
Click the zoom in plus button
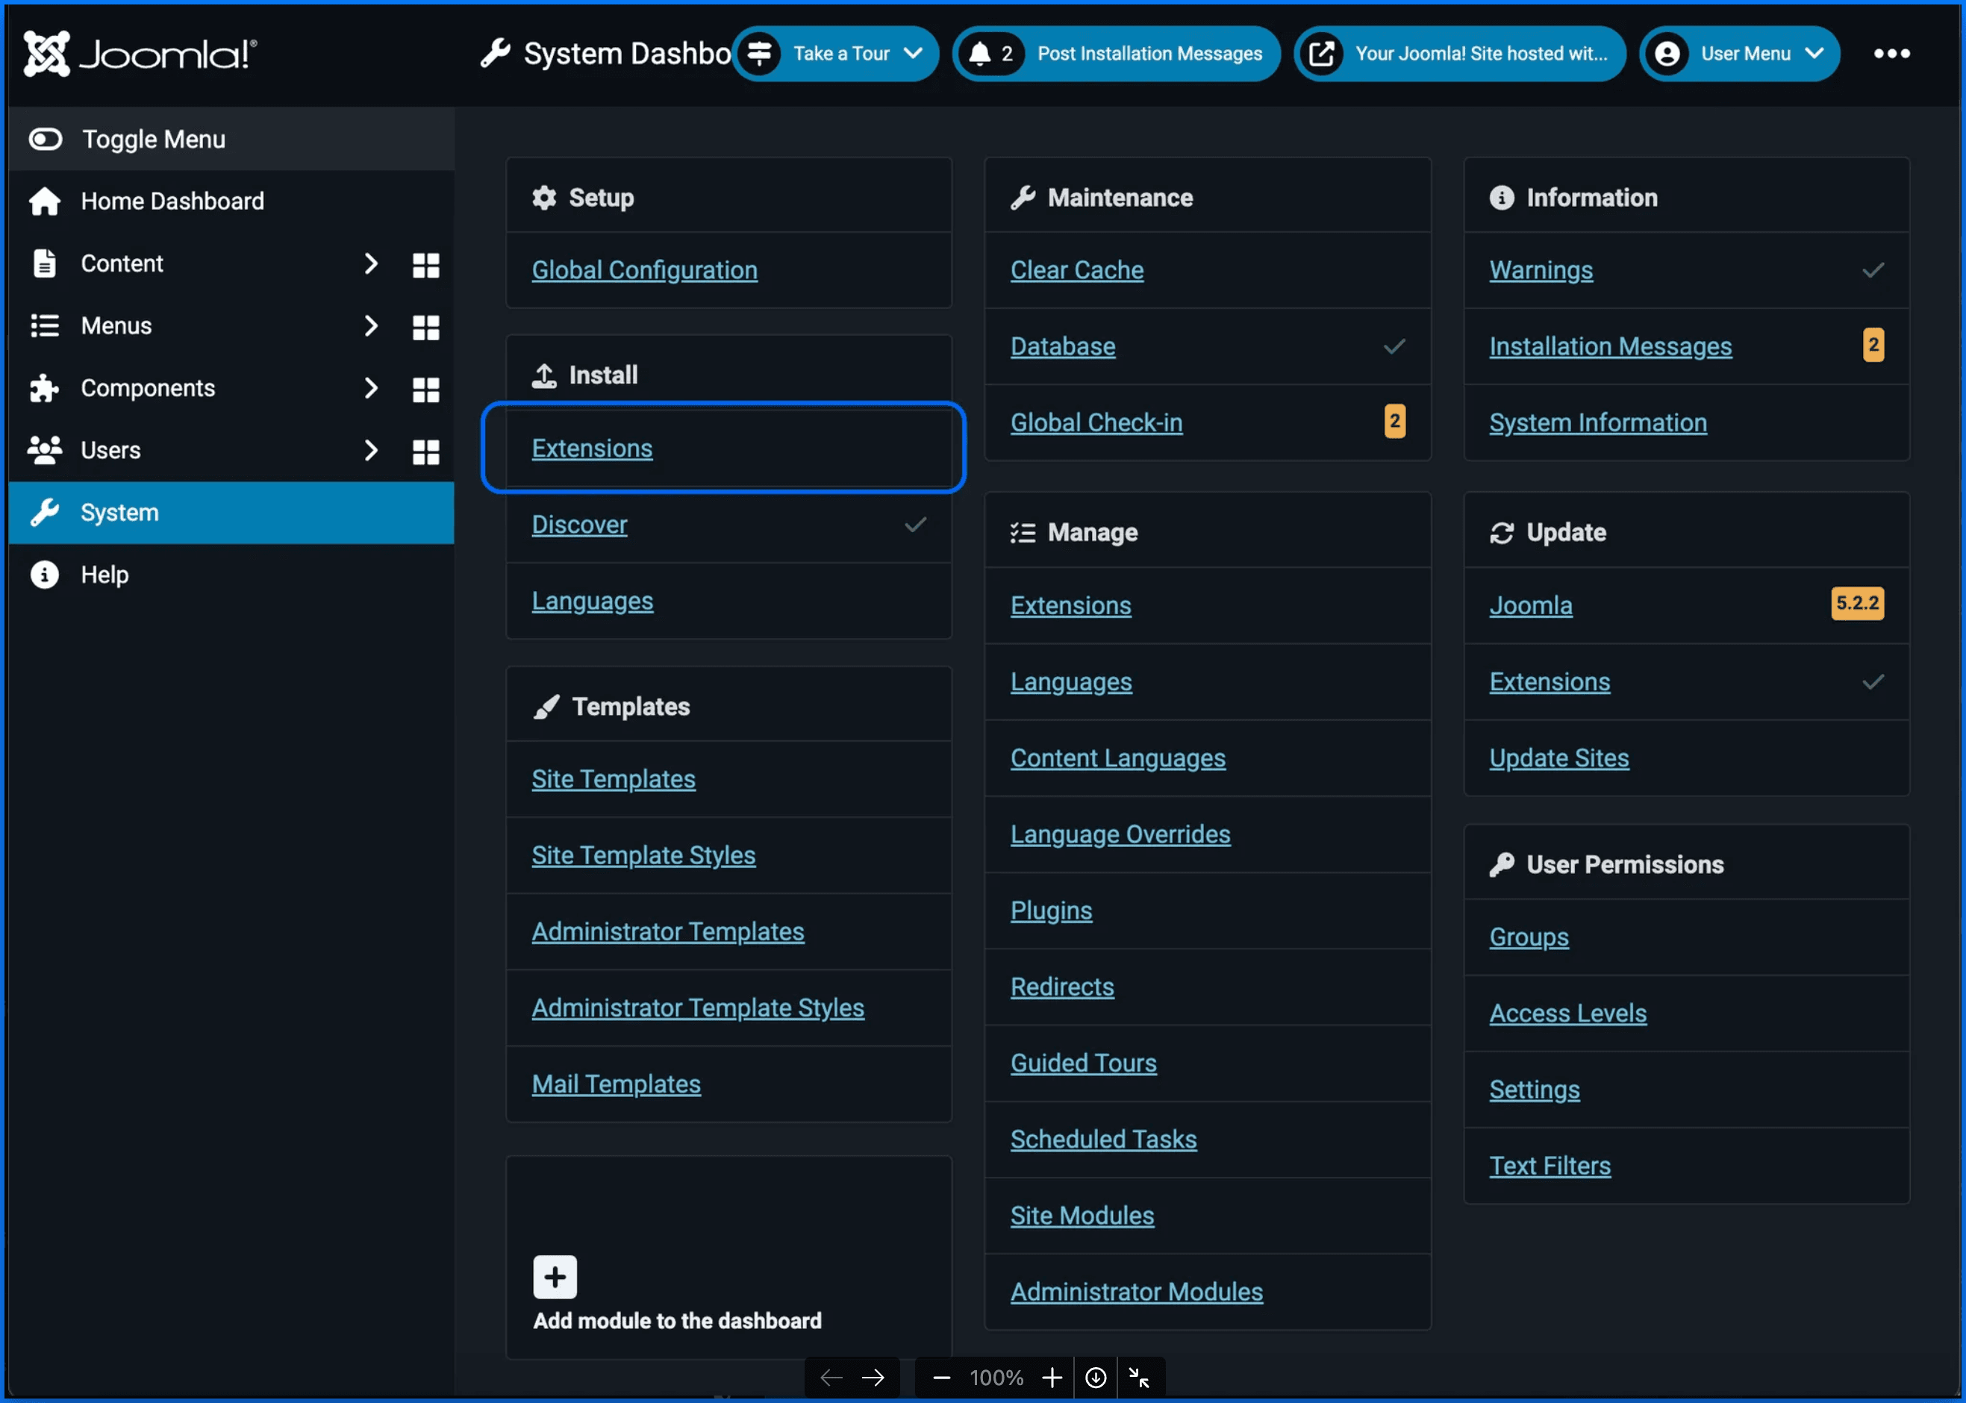1051,1377
